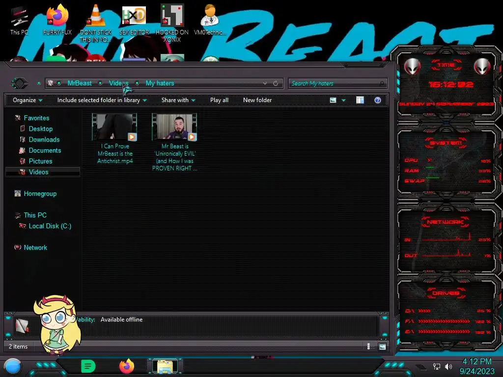Click DRIVES widget header
The image size is (503, 377).
point(446,293)
